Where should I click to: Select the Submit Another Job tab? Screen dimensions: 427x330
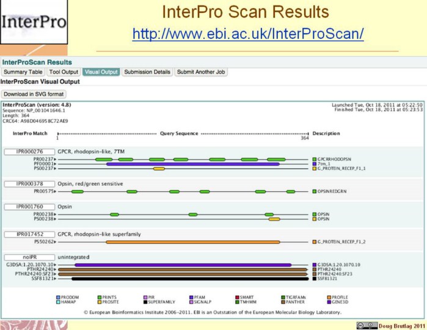coord(201,72)
